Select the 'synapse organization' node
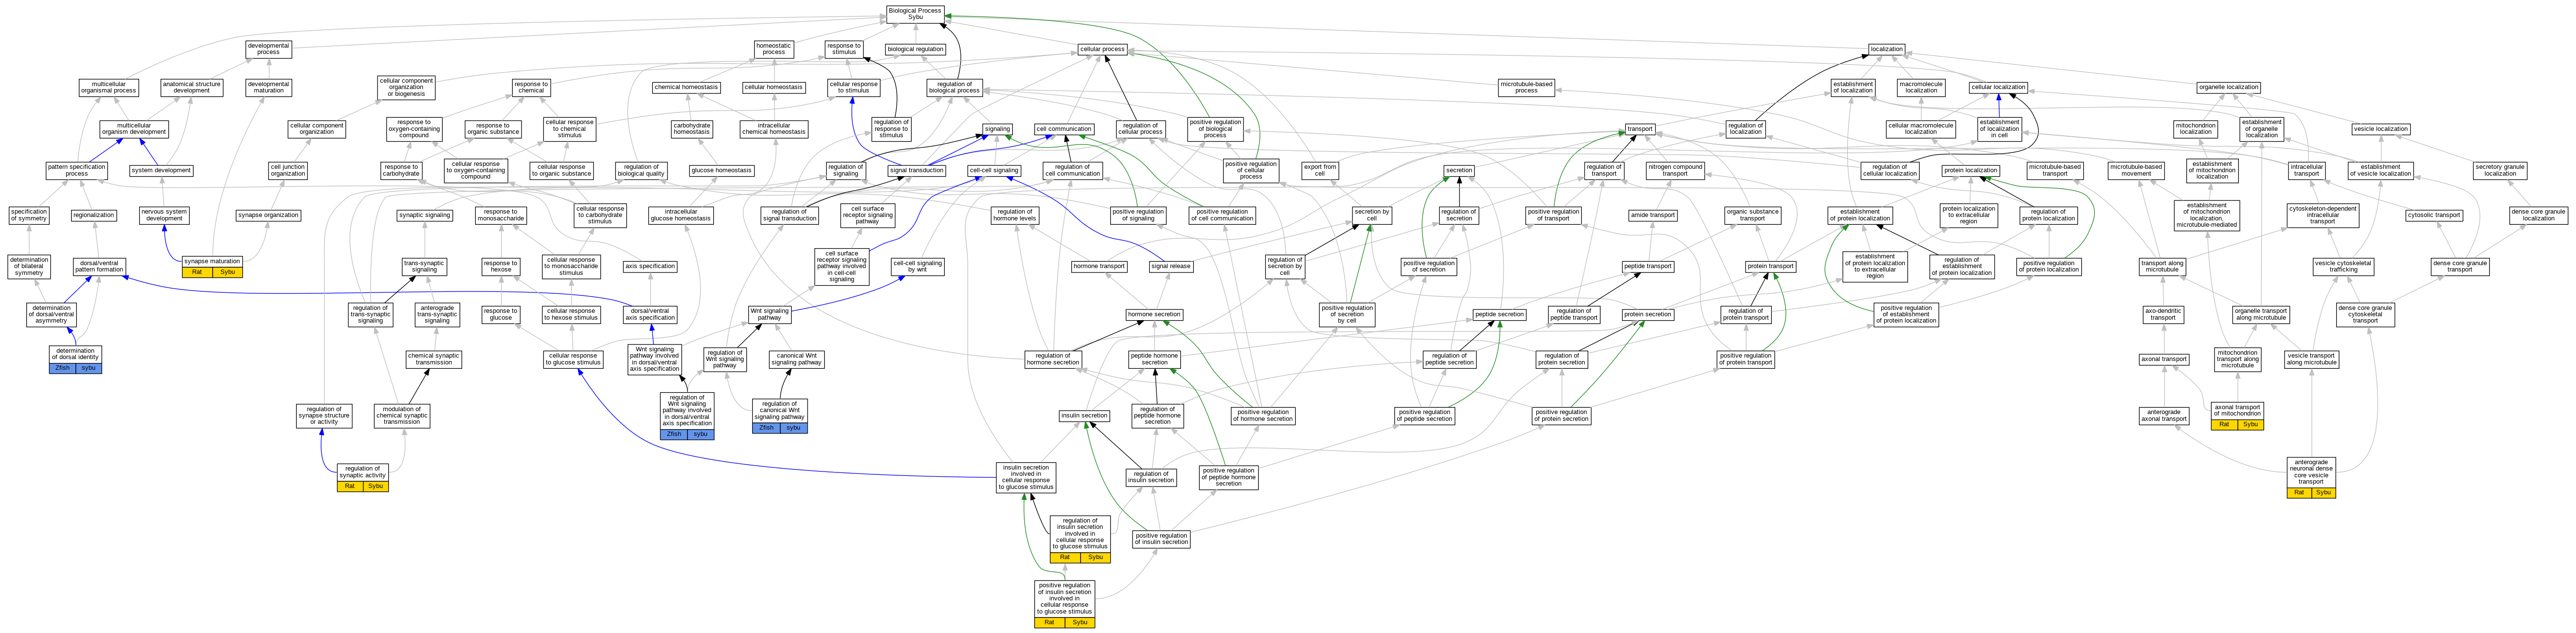 (268, 215)
